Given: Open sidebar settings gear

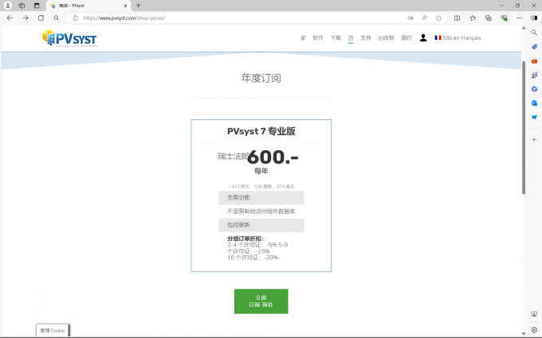Looking at the screenshot, I should [534, 330].
